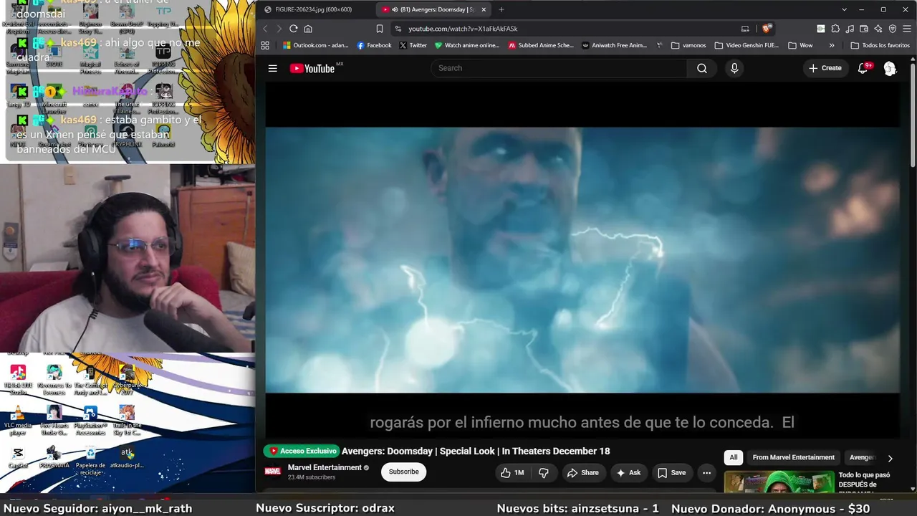The image size is (917, 516).
Task: Select the From Marvel Entertainment chip
Action: 793,457
